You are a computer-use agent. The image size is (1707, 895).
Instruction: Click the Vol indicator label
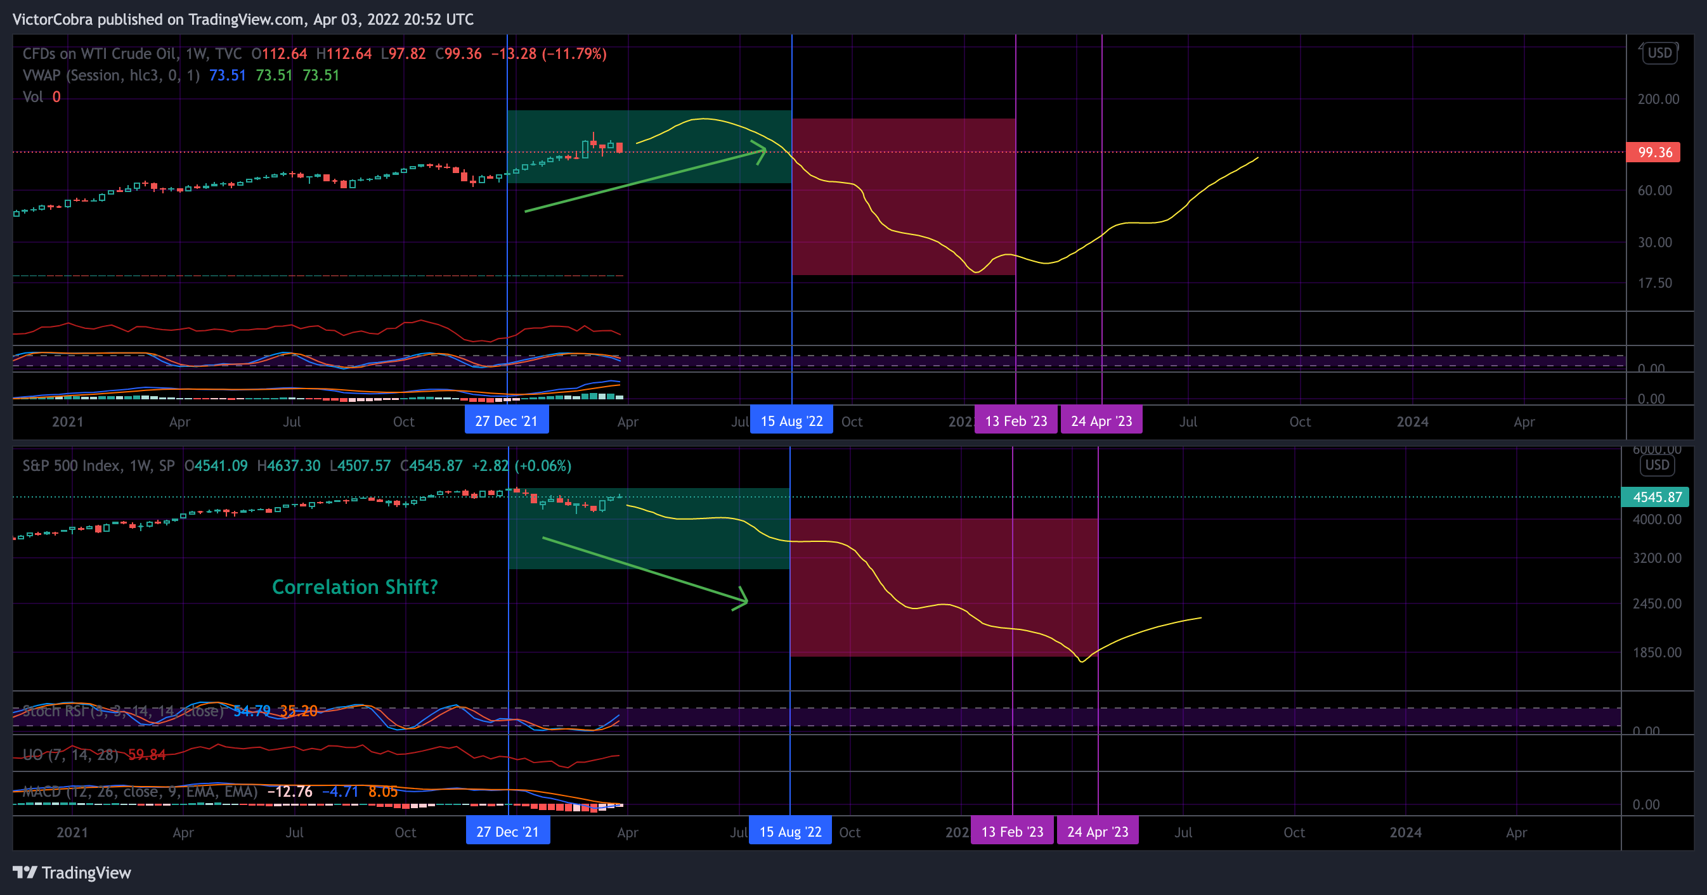pyautogui.click(x=33, y=97)
